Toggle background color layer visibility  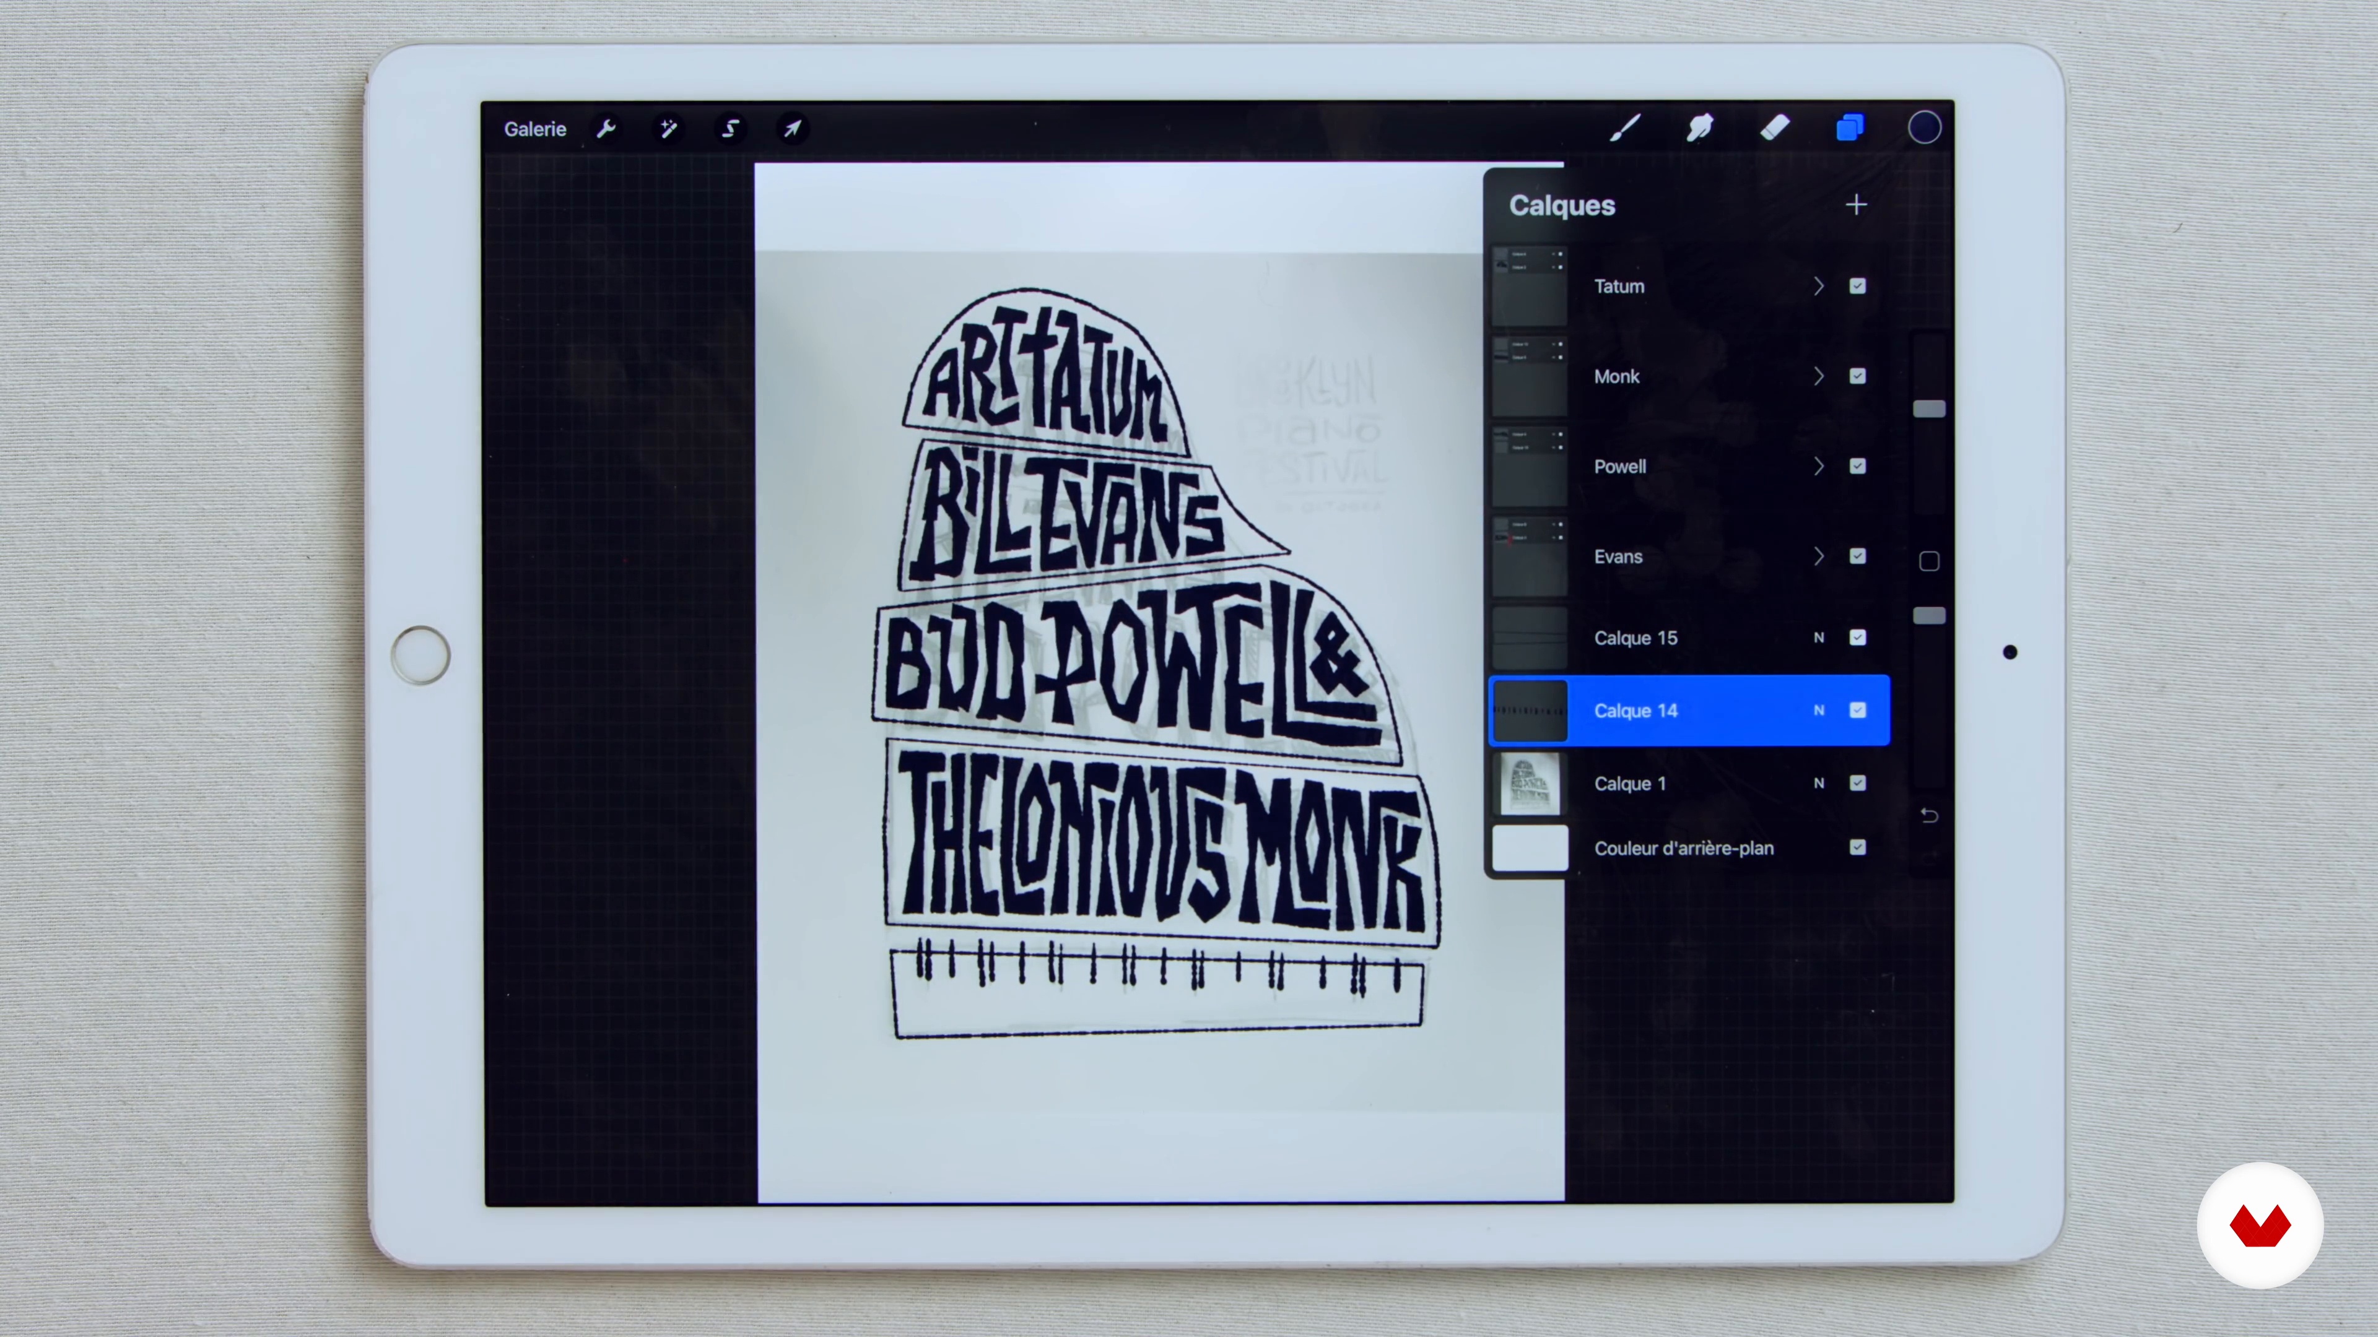(1857, 847)
